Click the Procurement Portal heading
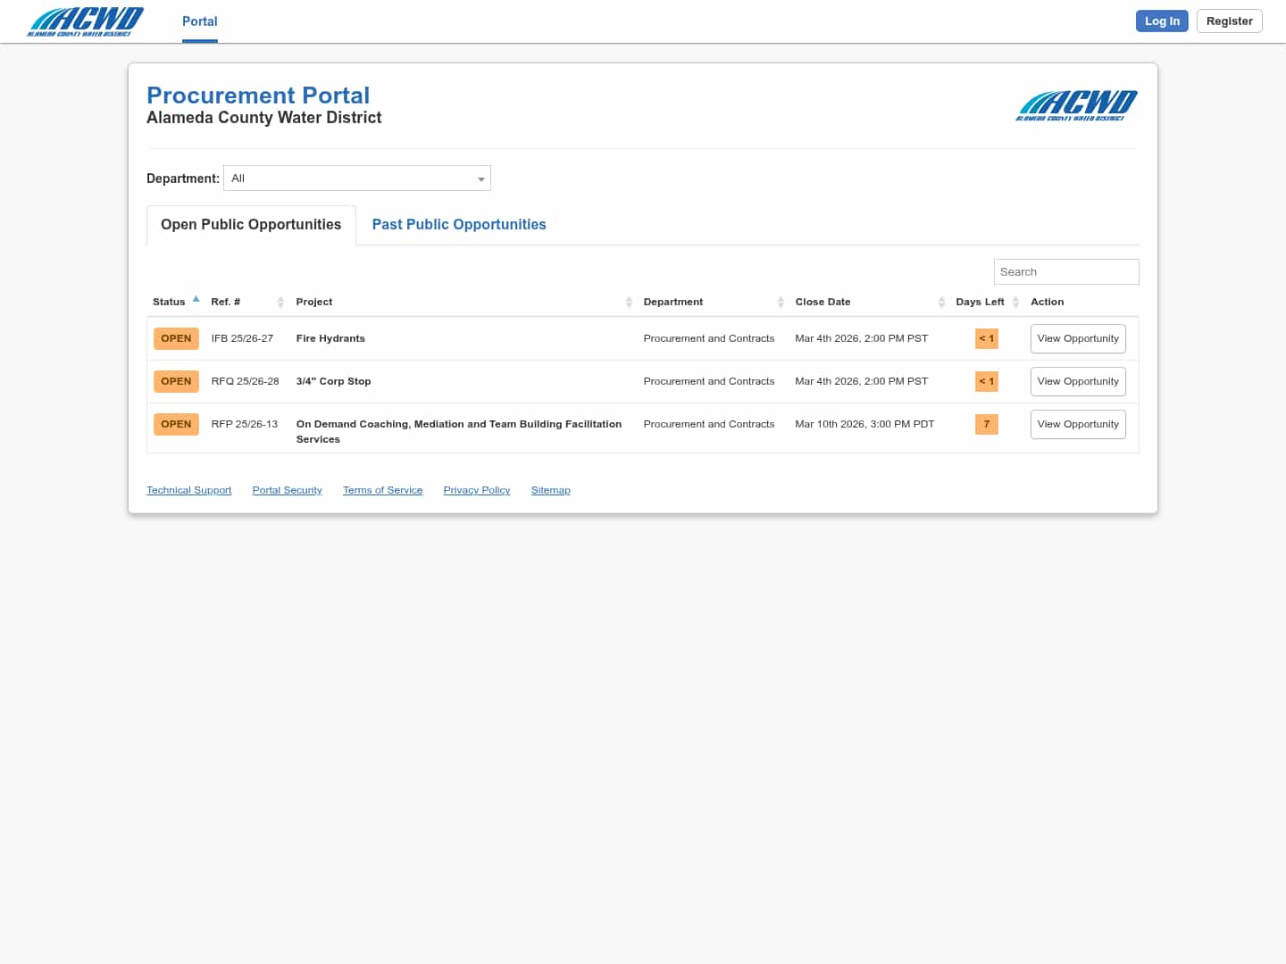The height and width of the screenshot is (964, 1286). [258, 96]
